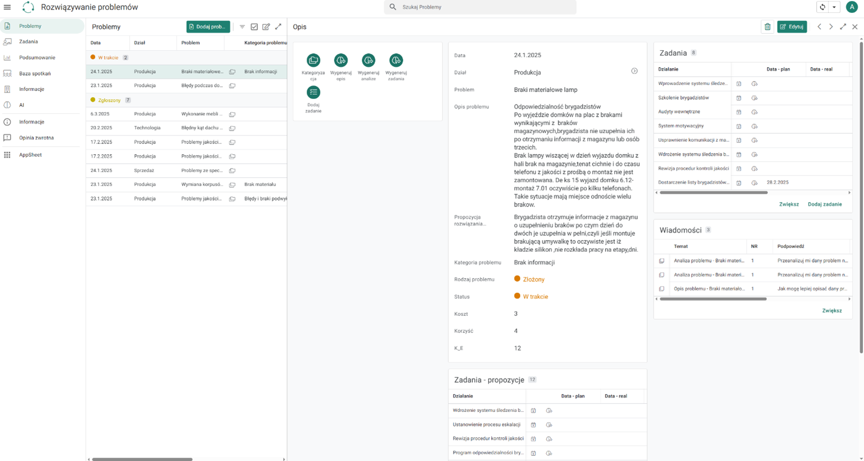Click the Dodaj zadanie link in Zadania
This screenshot has height=461, width=864.
click(x=824, y=204)
